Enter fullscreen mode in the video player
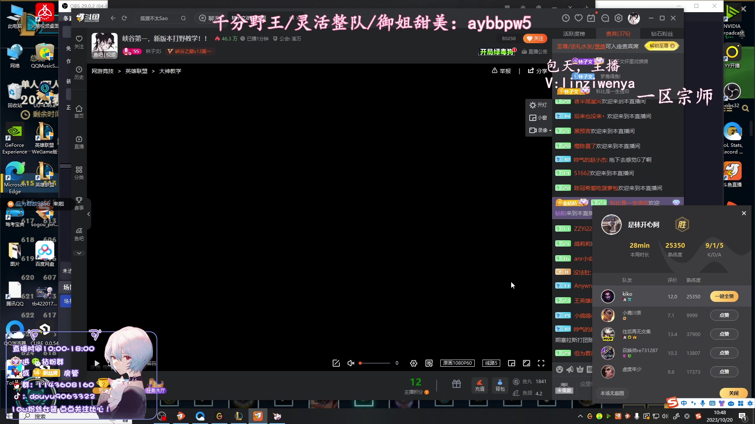The height and width of the screenshot is (424, 755). (x=541, y=363)
